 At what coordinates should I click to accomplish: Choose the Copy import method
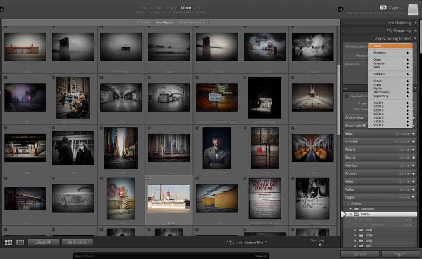(172, 8)
